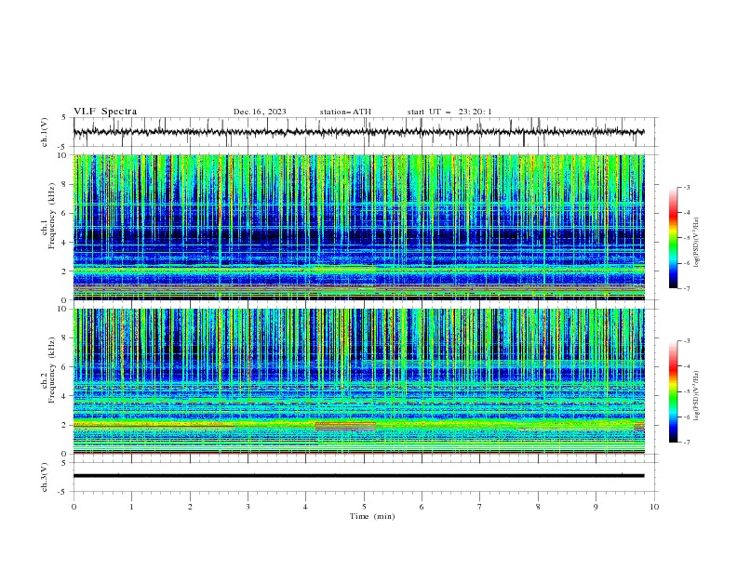The image size is (737, 569).
Task: Click time axis tick label "1"
Action: [131, 507]
